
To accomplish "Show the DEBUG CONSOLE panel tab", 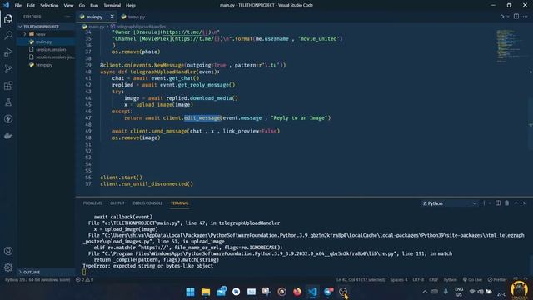I will tap(147, 203).
